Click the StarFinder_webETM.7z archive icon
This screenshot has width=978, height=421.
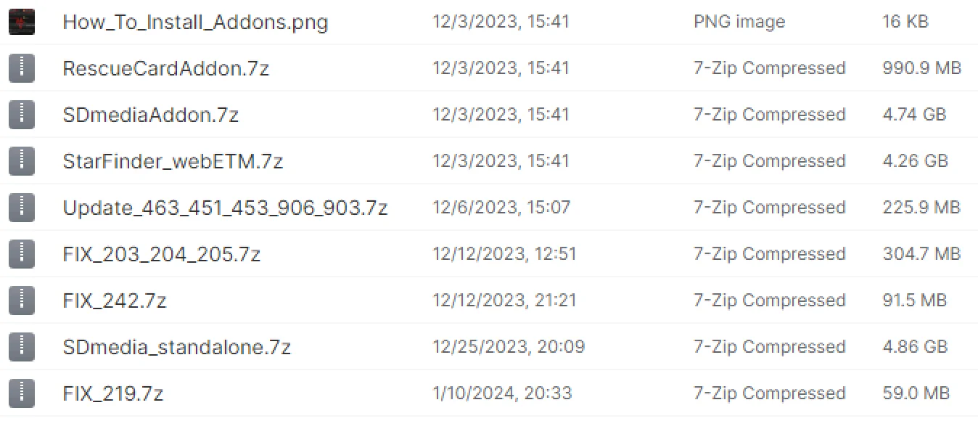click(22, 161)
